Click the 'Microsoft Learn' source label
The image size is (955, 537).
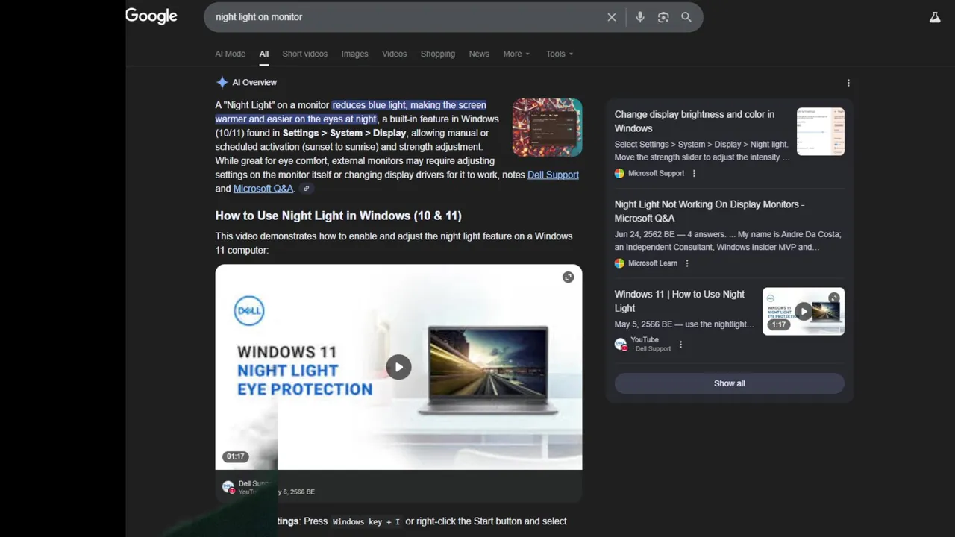653,263
